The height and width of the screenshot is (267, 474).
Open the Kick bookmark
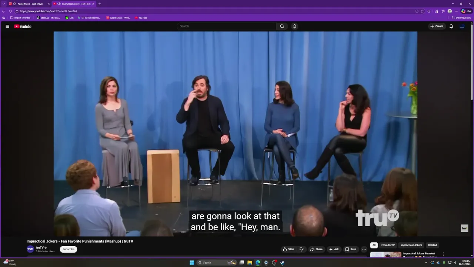69,18
